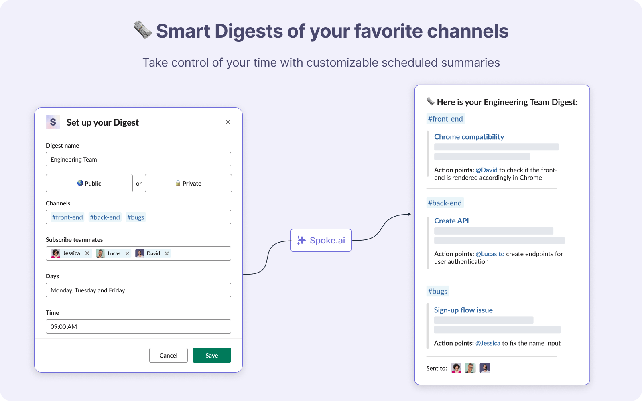Click the 'Subscribe teammates' label

tap(74, 240)
